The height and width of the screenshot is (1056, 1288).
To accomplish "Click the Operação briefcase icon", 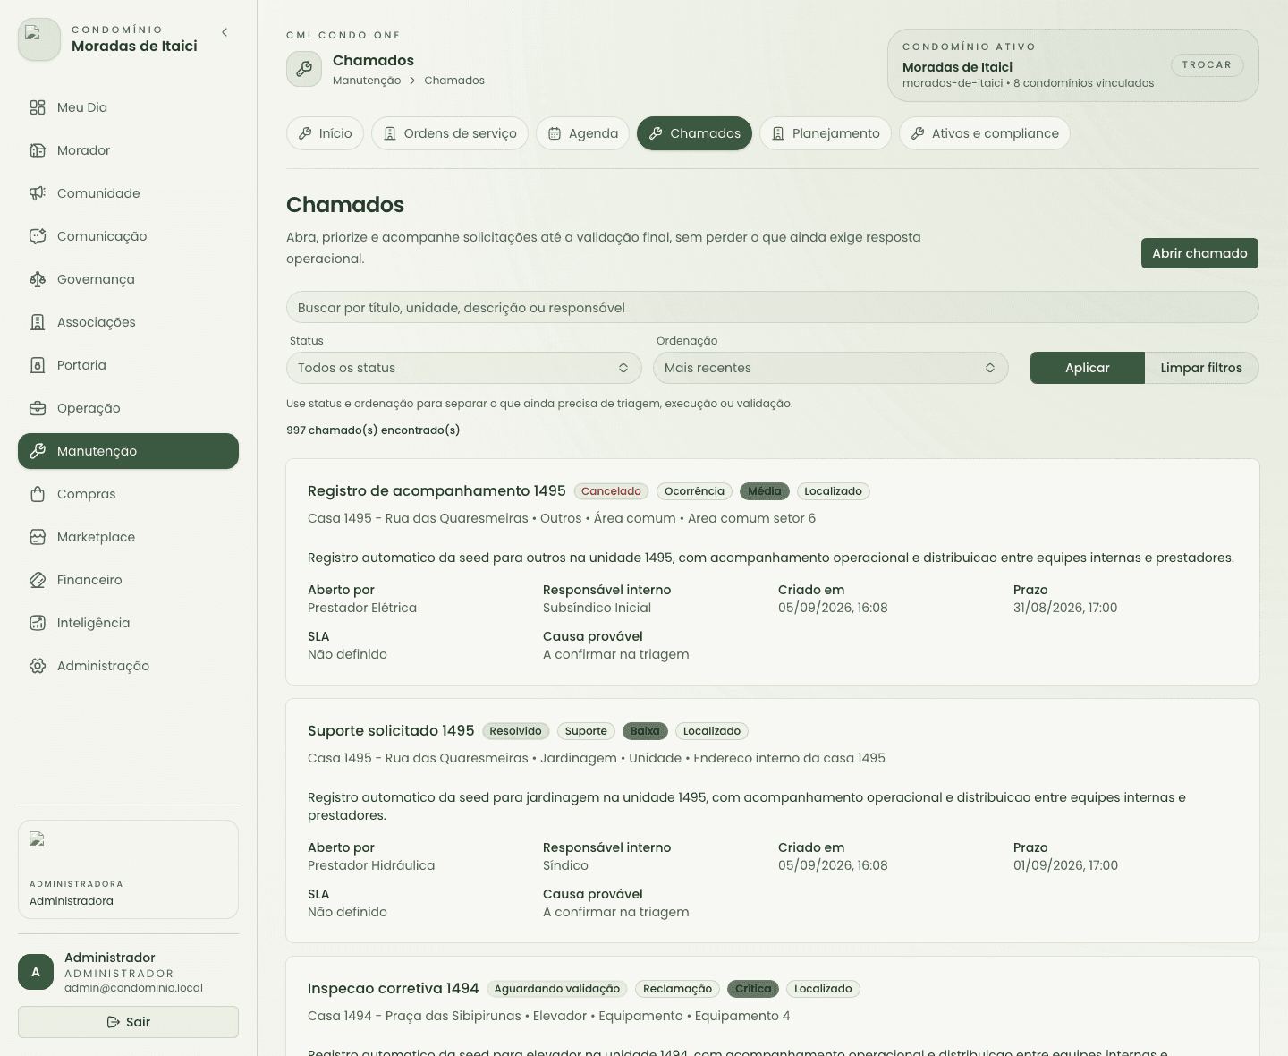I will tap(38, 408).
